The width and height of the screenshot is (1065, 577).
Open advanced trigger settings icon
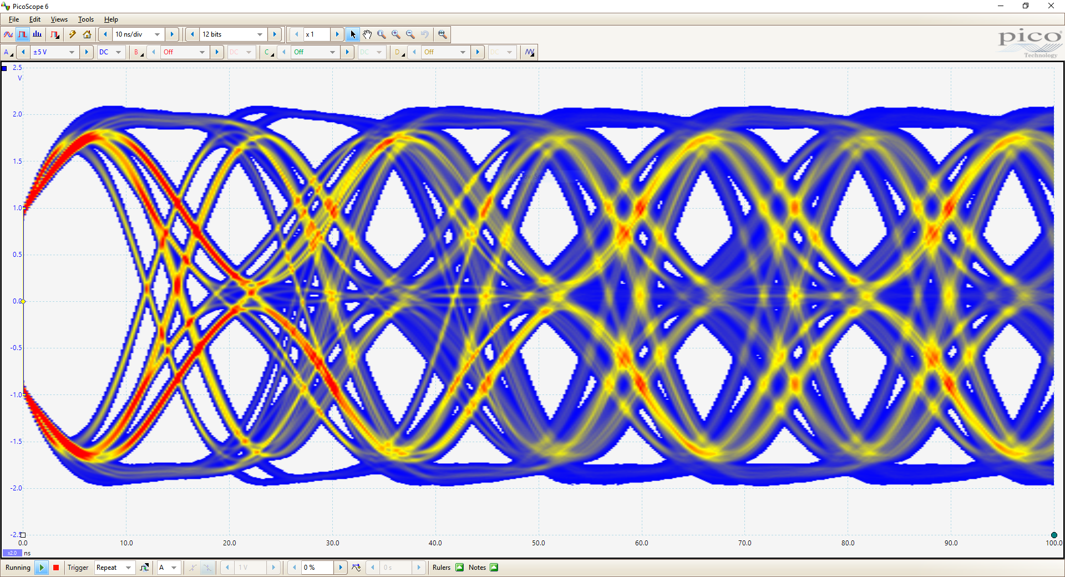[144, 568]
